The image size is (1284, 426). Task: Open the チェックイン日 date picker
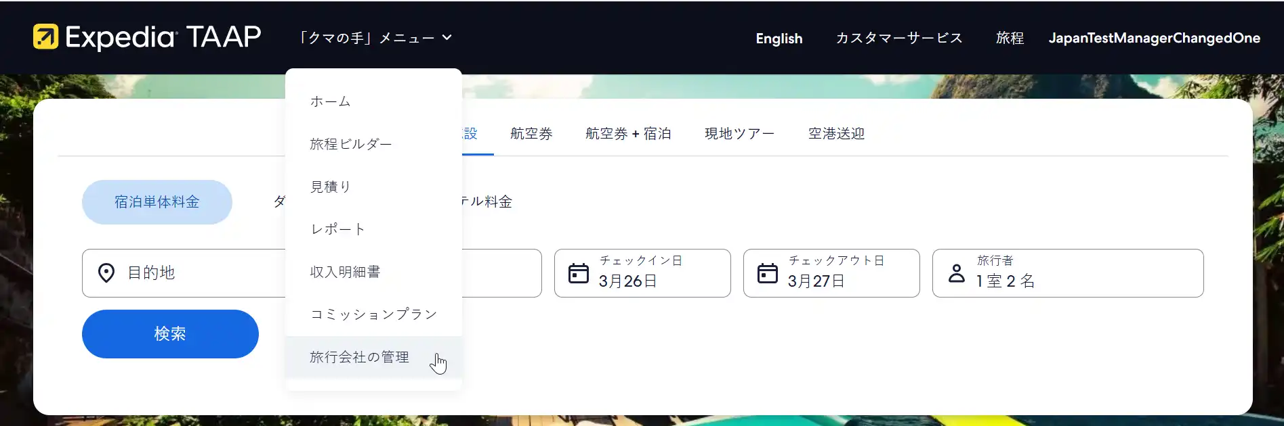point(642,273)
